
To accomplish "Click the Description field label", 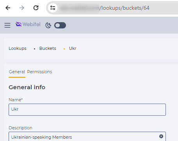I will coord(20,128).
